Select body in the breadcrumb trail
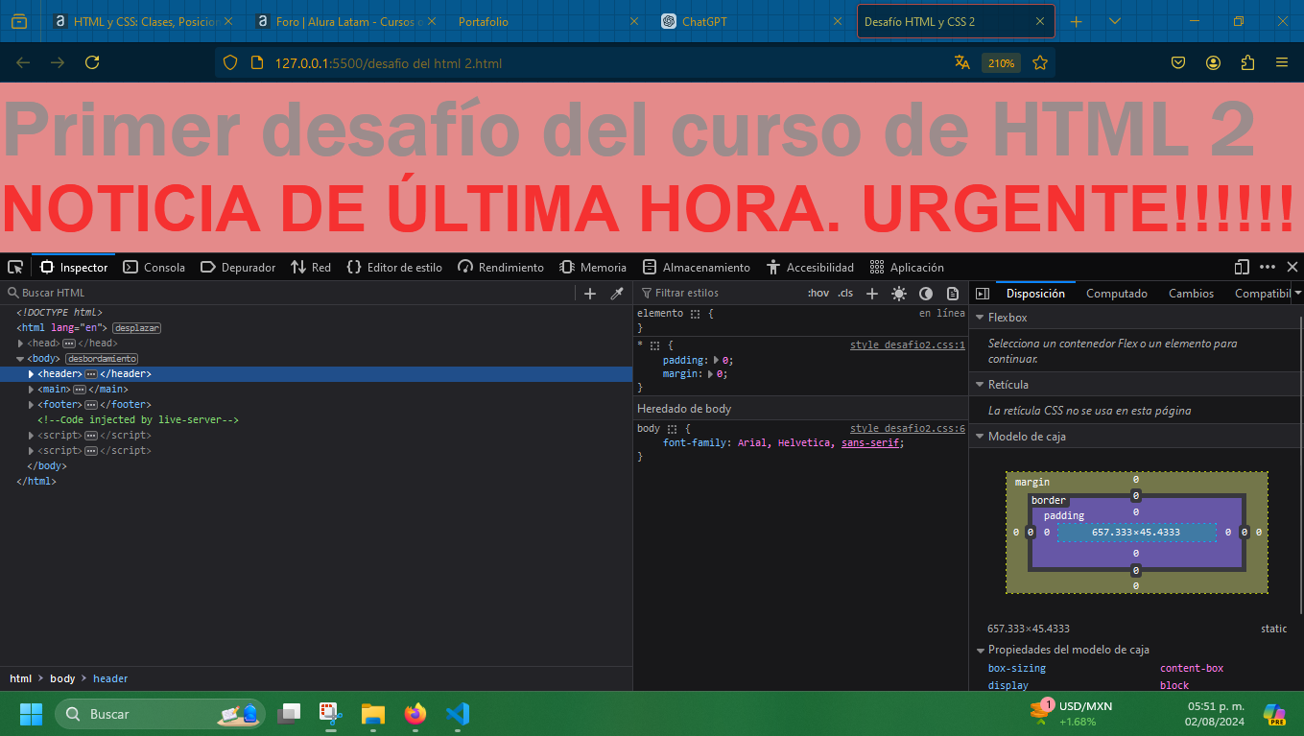The image size is (1304, 736). (62, 678)
